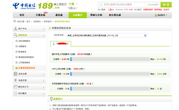Click the phone icon on the number tab
The image size is (179, 110).
pyautogui.click(x=54, y=44)
